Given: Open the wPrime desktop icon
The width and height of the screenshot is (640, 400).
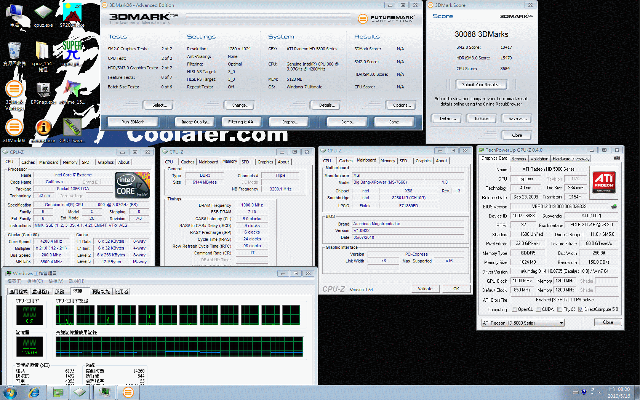Looking at the screenshot, I should 72,93.
